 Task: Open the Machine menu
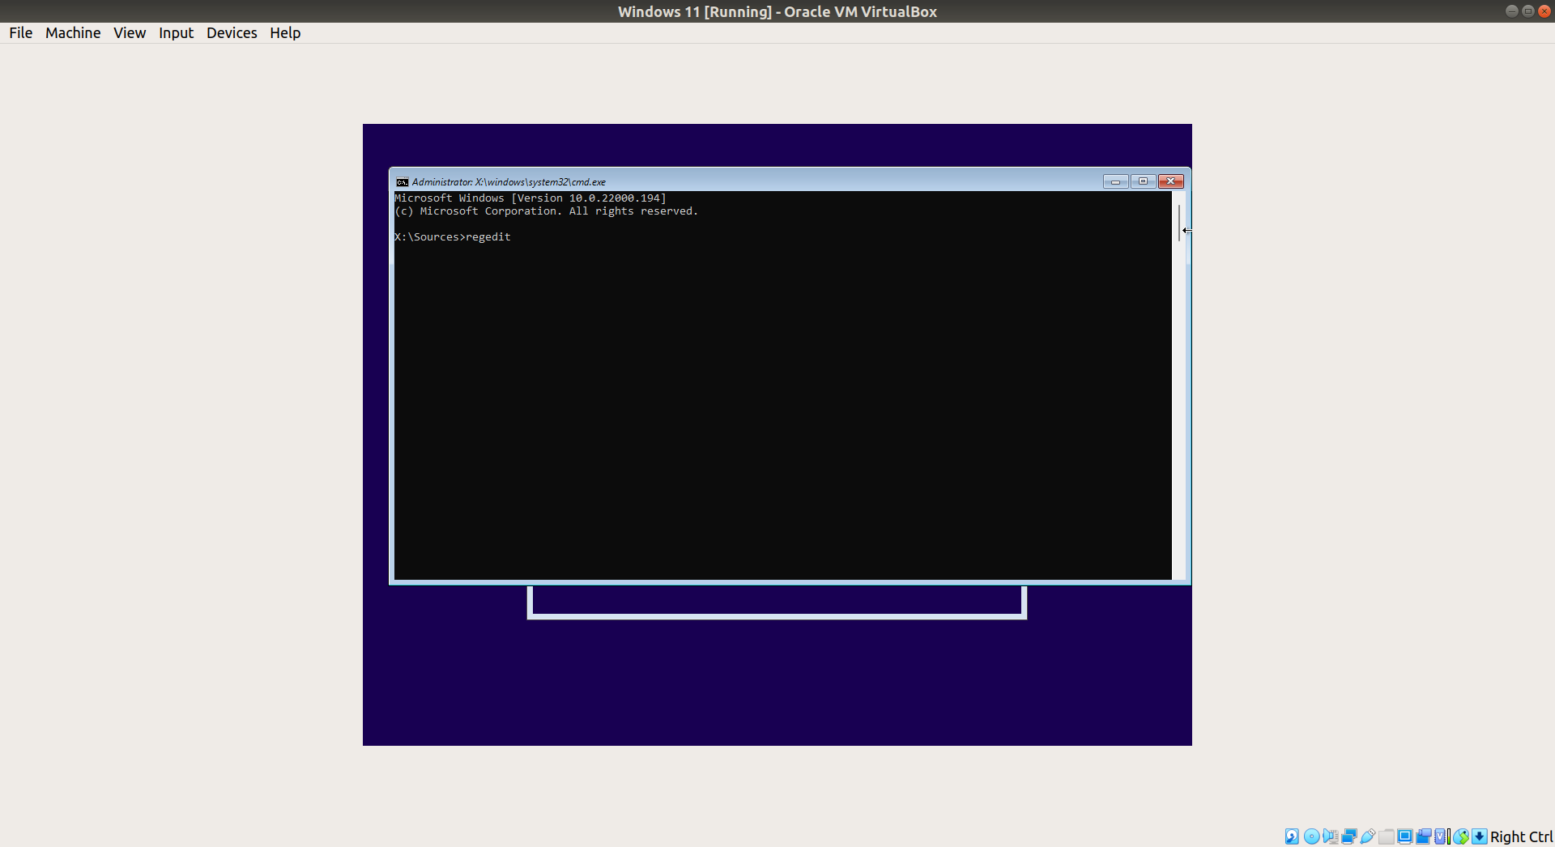[x=73, y=32]
